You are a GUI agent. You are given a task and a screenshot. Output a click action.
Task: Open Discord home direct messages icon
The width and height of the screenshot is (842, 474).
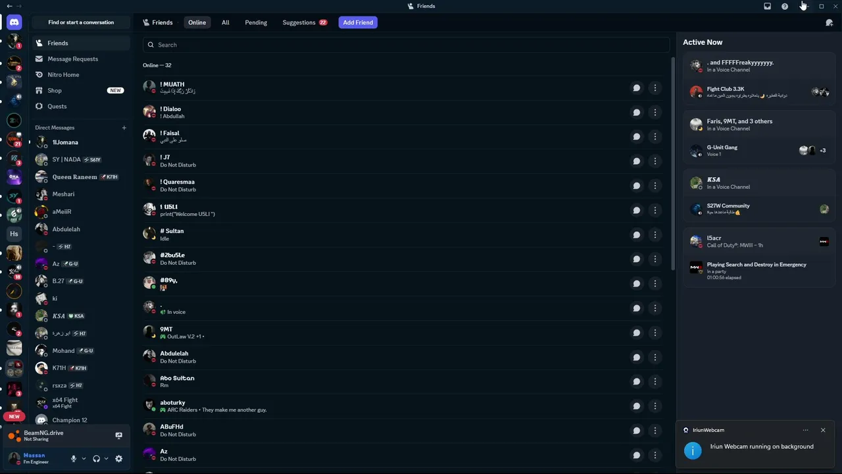(x=14, y=22)
